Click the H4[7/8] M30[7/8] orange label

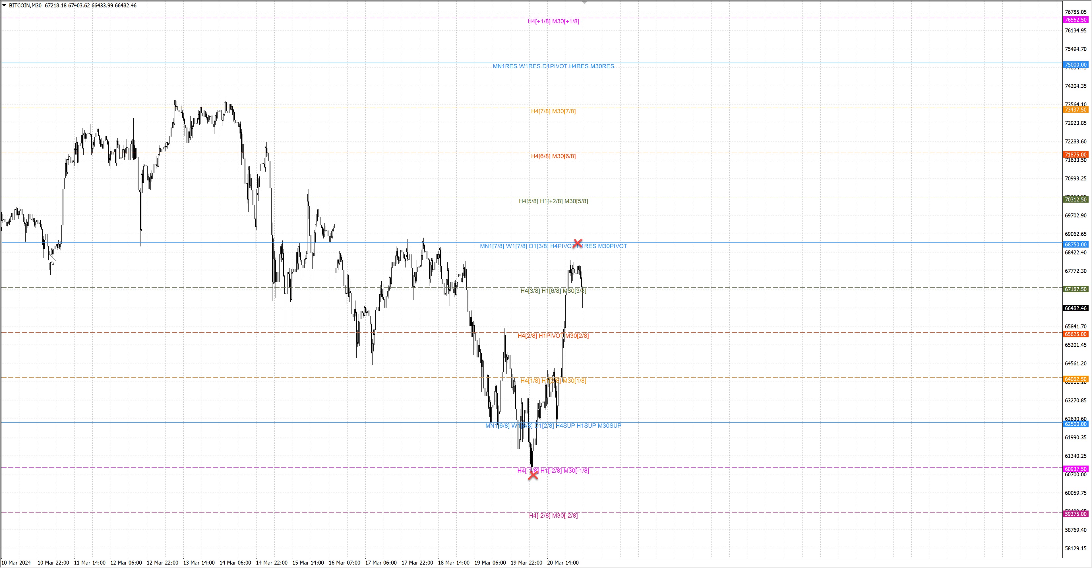click(x=553, y=112)
